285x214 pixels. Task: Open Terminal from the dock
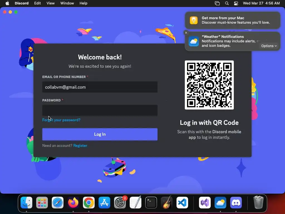[151, 203]
